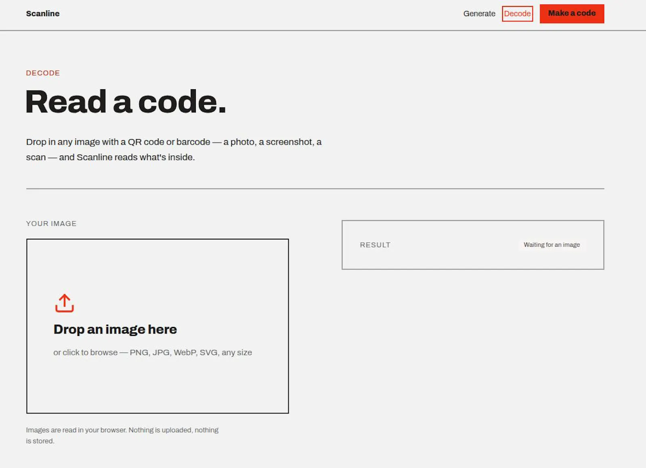Select the Decode nav item
Image resolution: width=646 pixels, height=468 pixels.
point(517,14)
